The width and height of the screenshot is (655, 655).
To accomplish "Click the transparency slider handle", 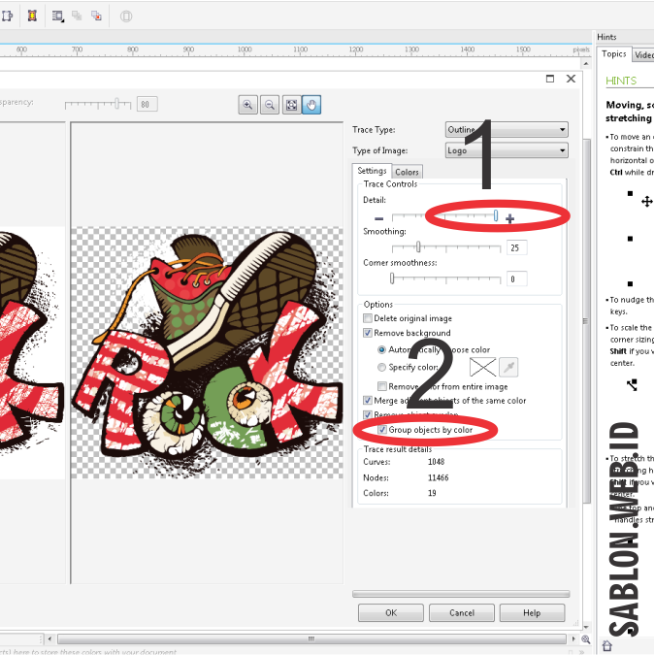I will click(x=117, y=104).
